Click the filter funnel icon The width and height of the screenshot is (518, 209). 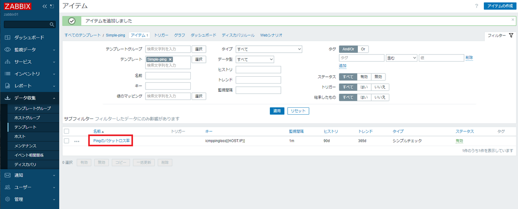click(511, 35)
